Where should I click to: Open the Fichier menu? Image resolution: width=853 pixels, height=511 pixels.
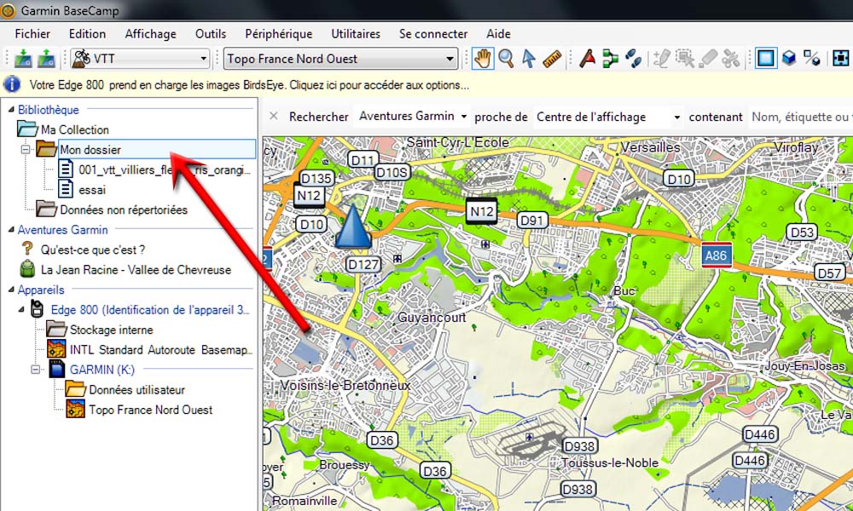[x=32, y=34]
